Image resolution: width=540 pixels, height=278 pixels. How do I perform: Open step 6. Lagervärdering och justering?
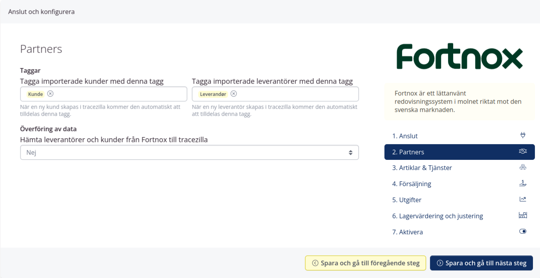[437, 216]
